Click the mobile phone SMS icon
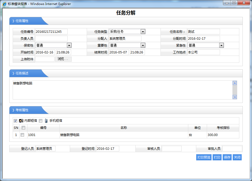Viewport: 252px width, 181px height. click(46, 121)
